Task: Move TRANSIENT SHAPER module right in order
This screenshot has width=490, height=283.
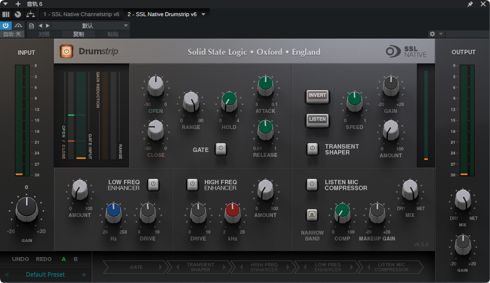Action: [224, 267]
